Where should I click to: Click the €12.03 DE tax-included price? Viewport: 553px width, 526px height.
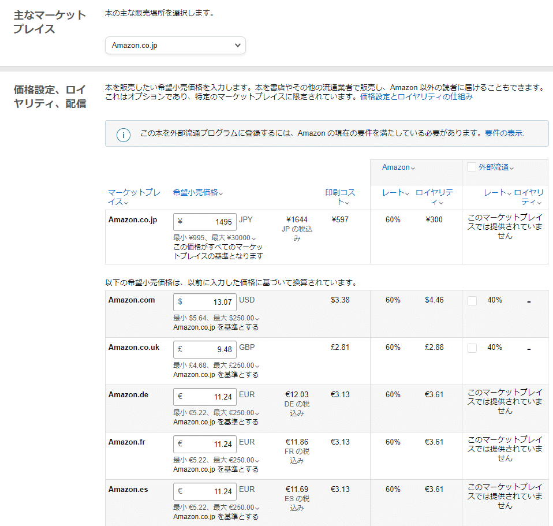click(297, 394)
